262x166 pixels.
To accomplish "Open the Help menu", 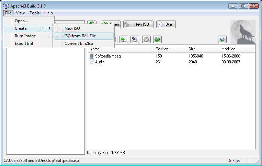I will pos(48,13).
